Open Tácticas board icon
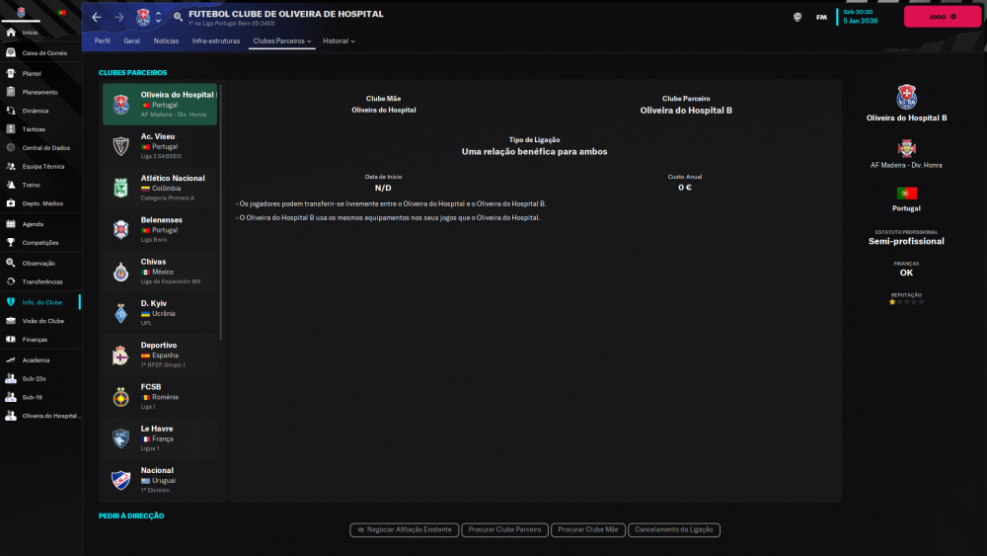Image resolution: width=987 pixels, height=556 pixels. 11,129
